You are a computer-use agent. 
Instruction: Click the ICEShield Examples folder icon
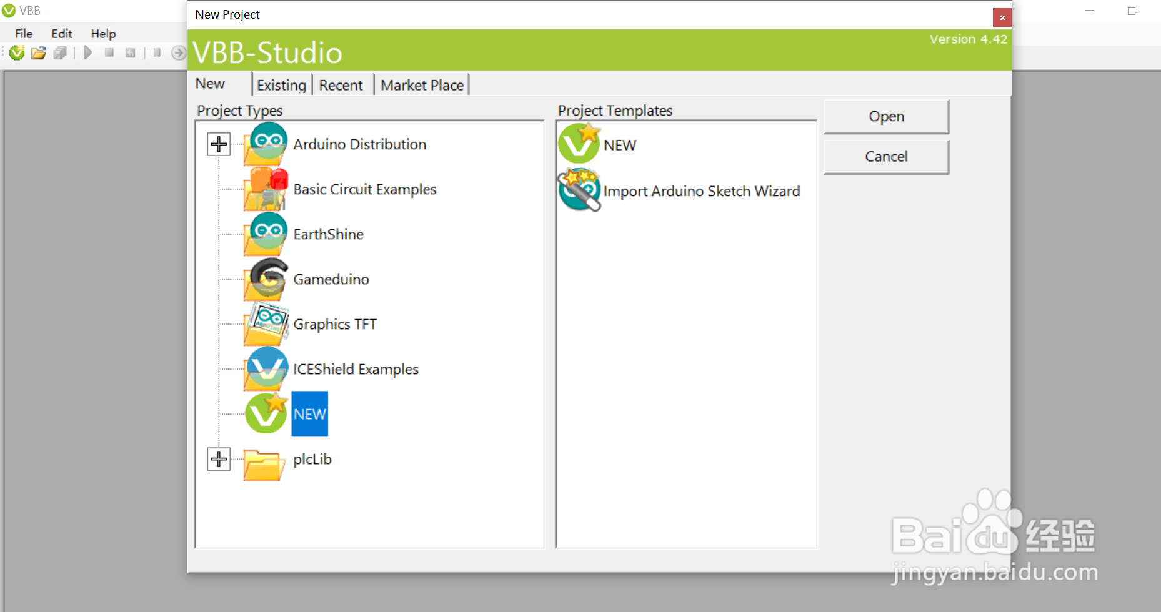pyautogui.click(x=266, y=369)
